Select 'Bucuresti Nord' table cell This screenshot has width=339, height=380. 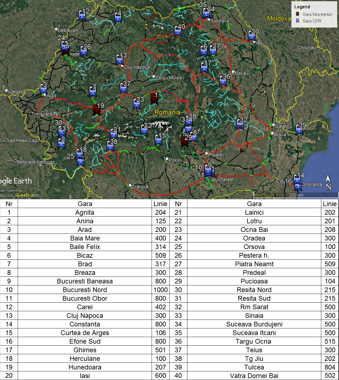85,290
